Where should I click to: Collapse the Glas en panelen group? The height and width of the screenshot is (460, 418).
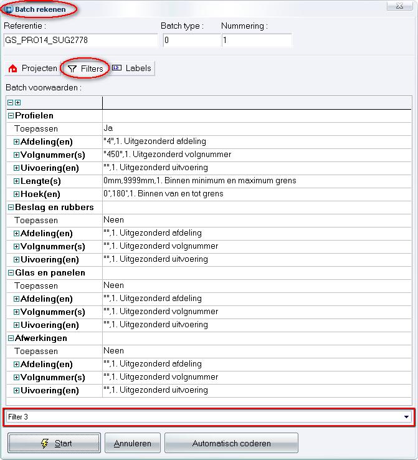coord(11,273)
